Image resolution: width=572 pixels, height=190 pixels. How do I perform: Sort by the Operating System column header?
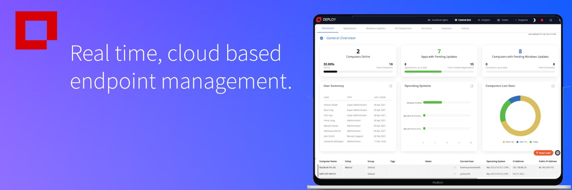click(496, 161)
